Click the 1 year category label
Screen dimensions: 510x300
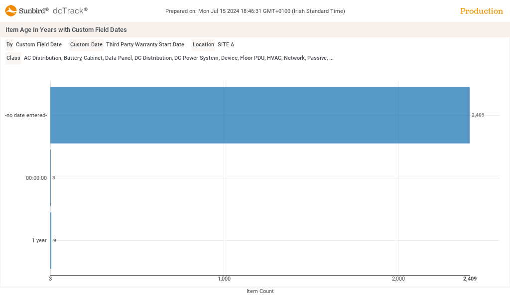coord(39,240)
